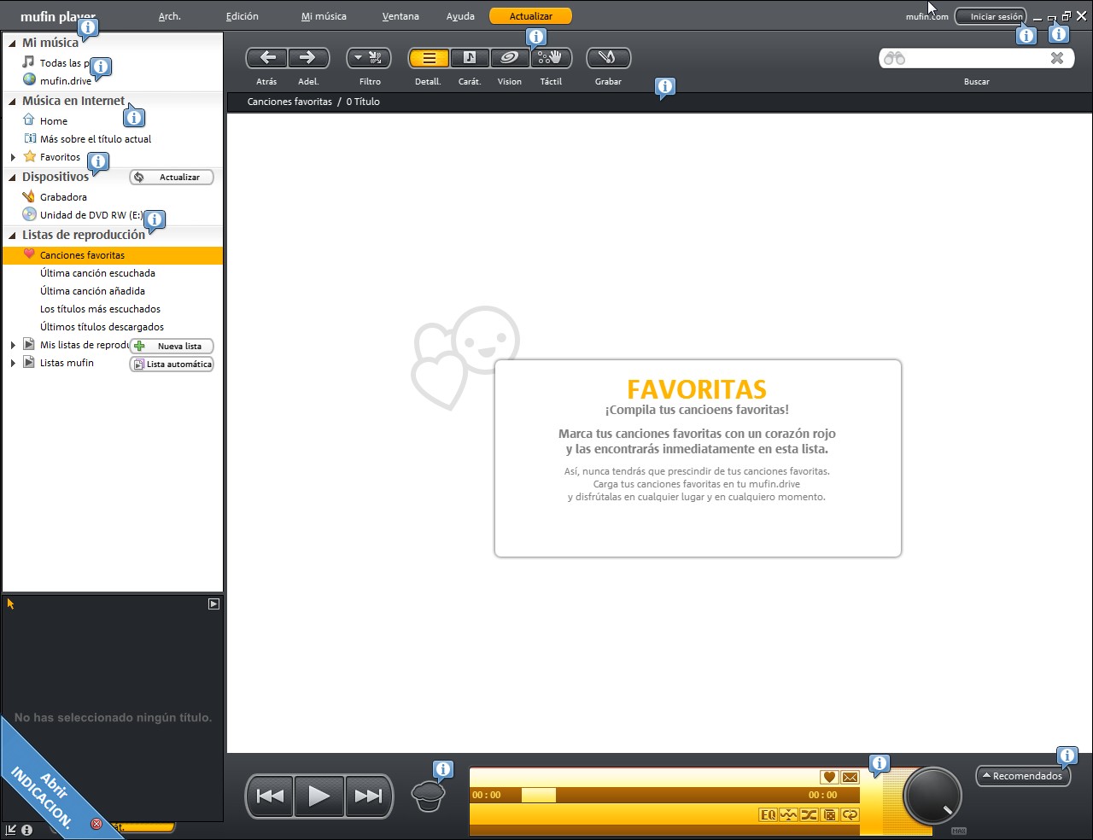Go forward with the Adel. arrow
Viewport: 1093px width, 840px height.
(307, 57)
